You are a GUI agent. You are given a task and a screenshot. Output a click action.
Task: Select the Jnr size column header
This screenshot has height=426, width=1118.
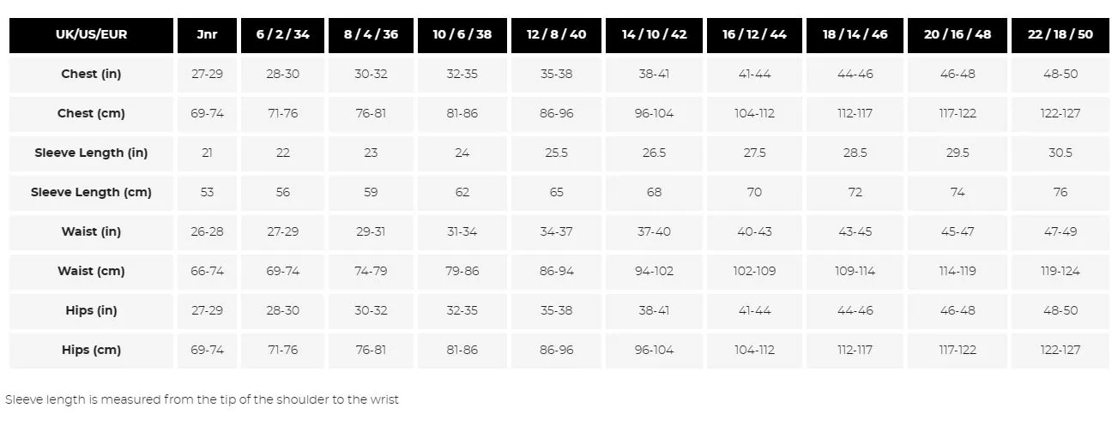[207, 35]
